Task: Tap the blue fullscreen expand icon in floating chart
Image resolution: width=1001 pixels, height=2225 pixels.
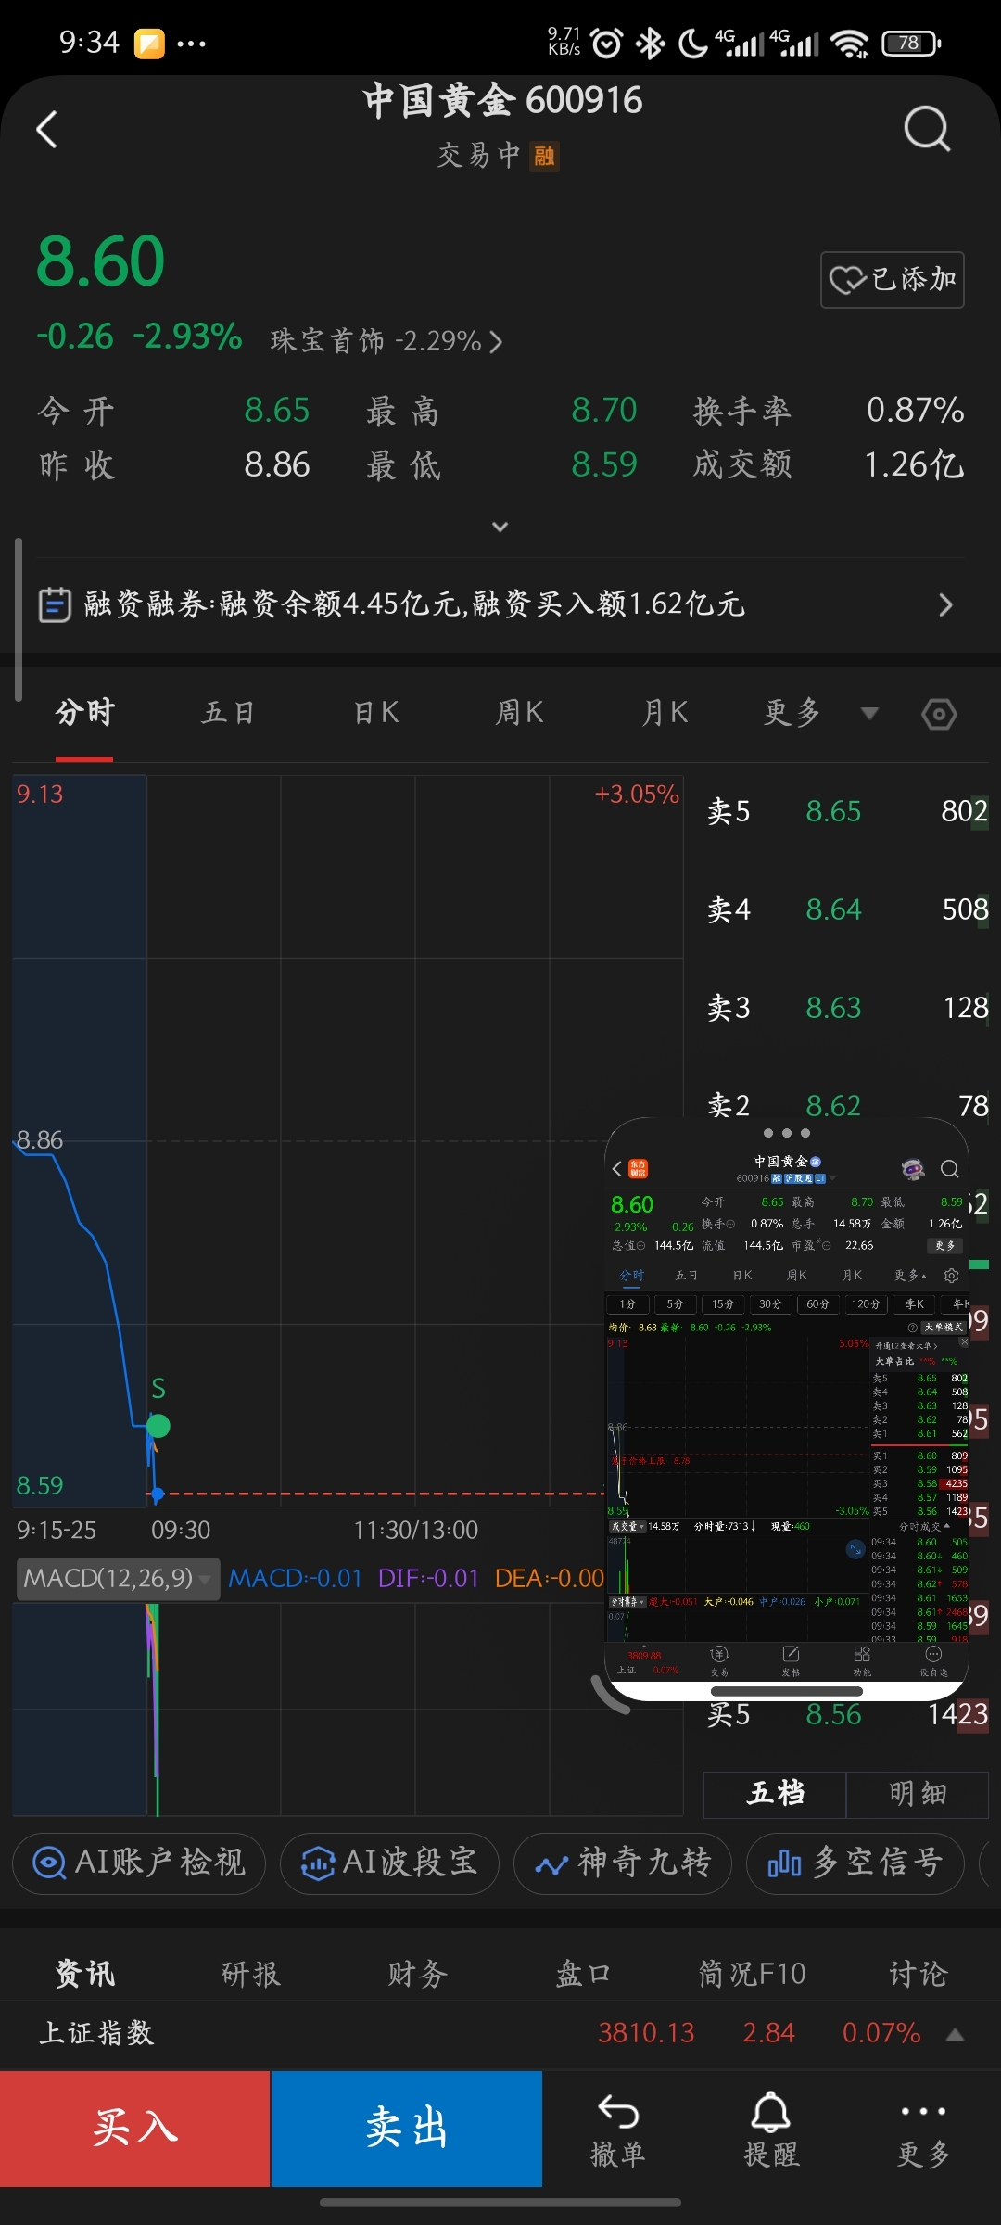Action: (855, 1548)
